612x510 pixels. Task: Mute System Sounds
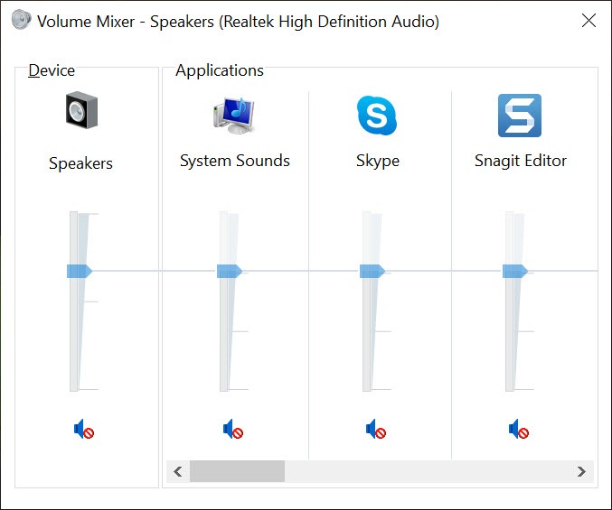click(233, 429)
